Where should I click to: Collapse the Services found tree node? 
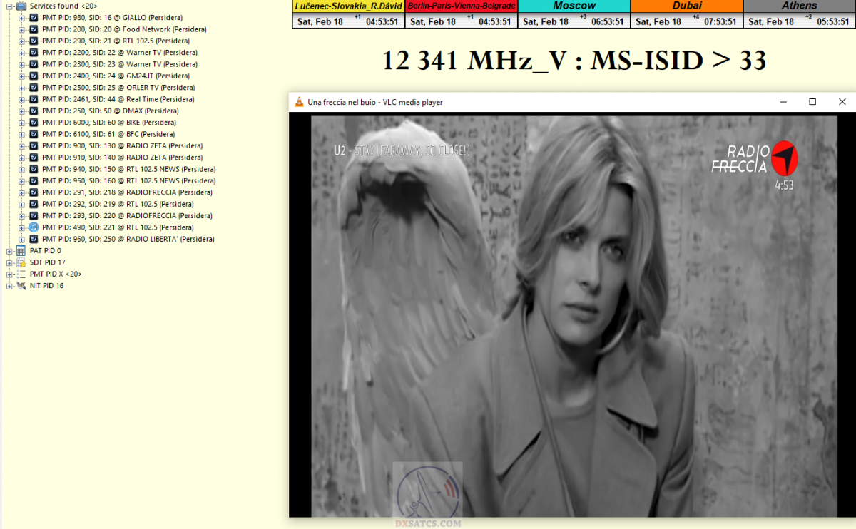click(x=9, y=6)
